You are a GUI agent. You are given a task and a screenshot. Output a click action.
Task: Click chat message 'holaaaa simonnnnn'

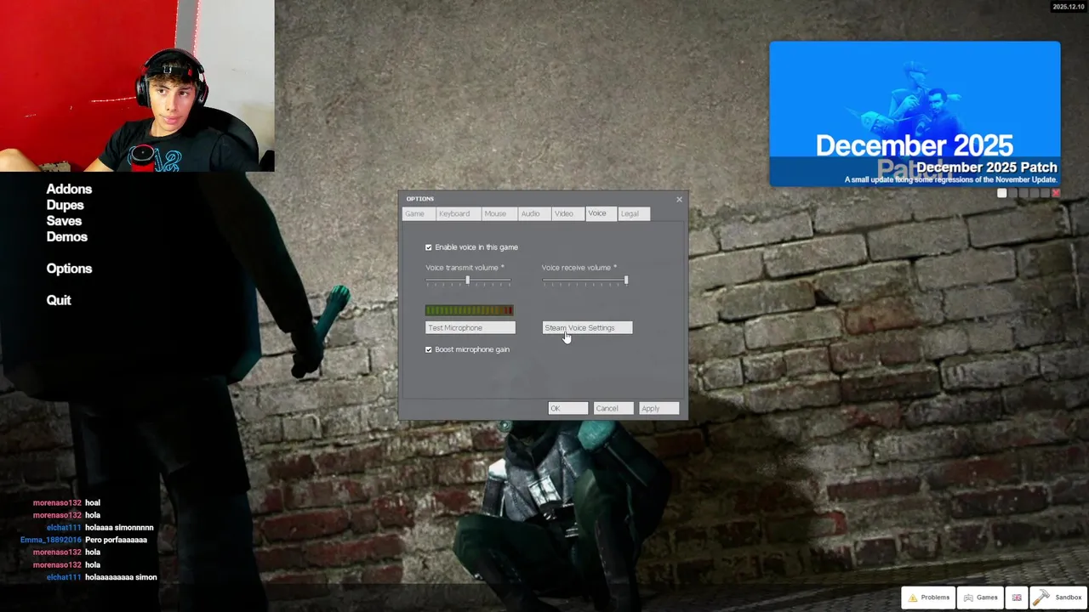click(119, 528)
